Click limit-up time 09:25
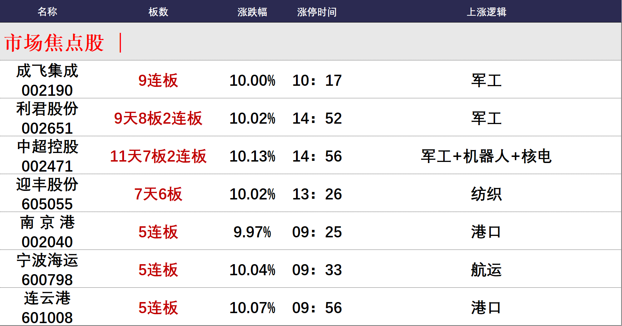 coord(317,232)
